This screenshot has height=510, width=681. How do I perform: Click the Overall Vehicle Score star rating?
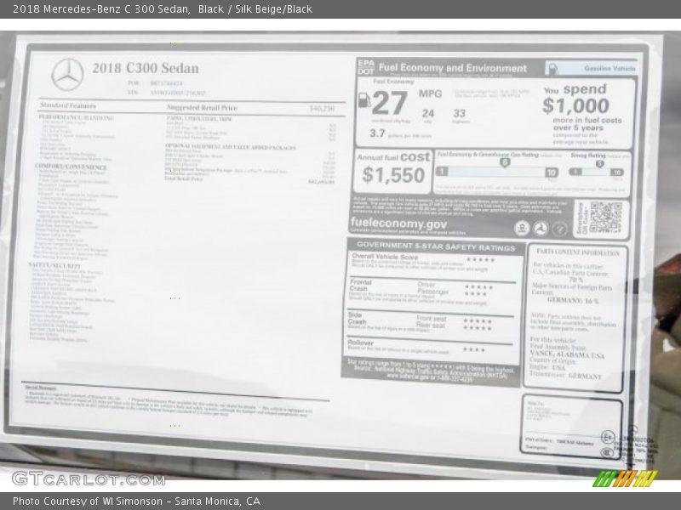click(480, 260)
